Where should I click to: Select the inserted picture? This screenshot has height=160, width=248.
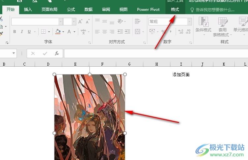[x=90, y=117]
